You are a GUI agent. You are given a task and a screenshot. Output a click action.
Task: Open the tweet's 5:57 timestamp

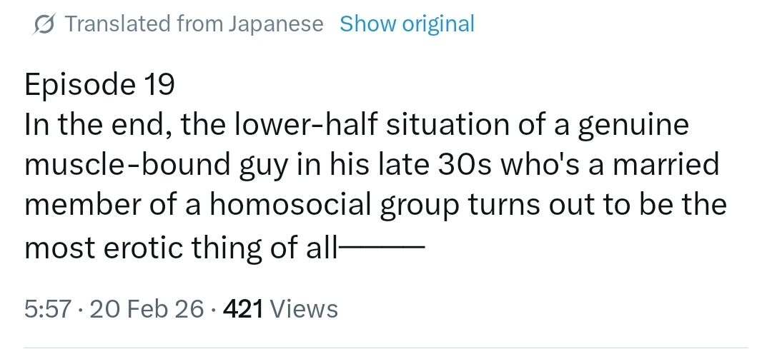(x=46, y=309)
